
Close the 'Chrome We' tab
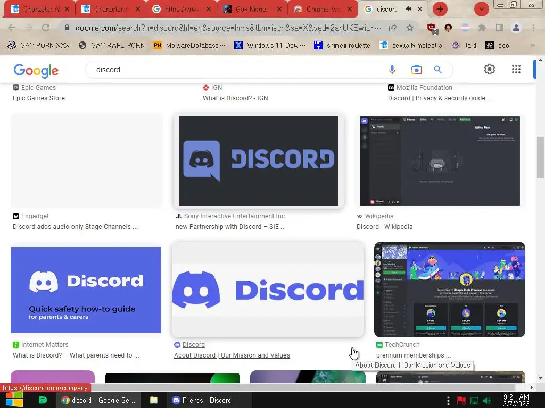tap(350, 10)
